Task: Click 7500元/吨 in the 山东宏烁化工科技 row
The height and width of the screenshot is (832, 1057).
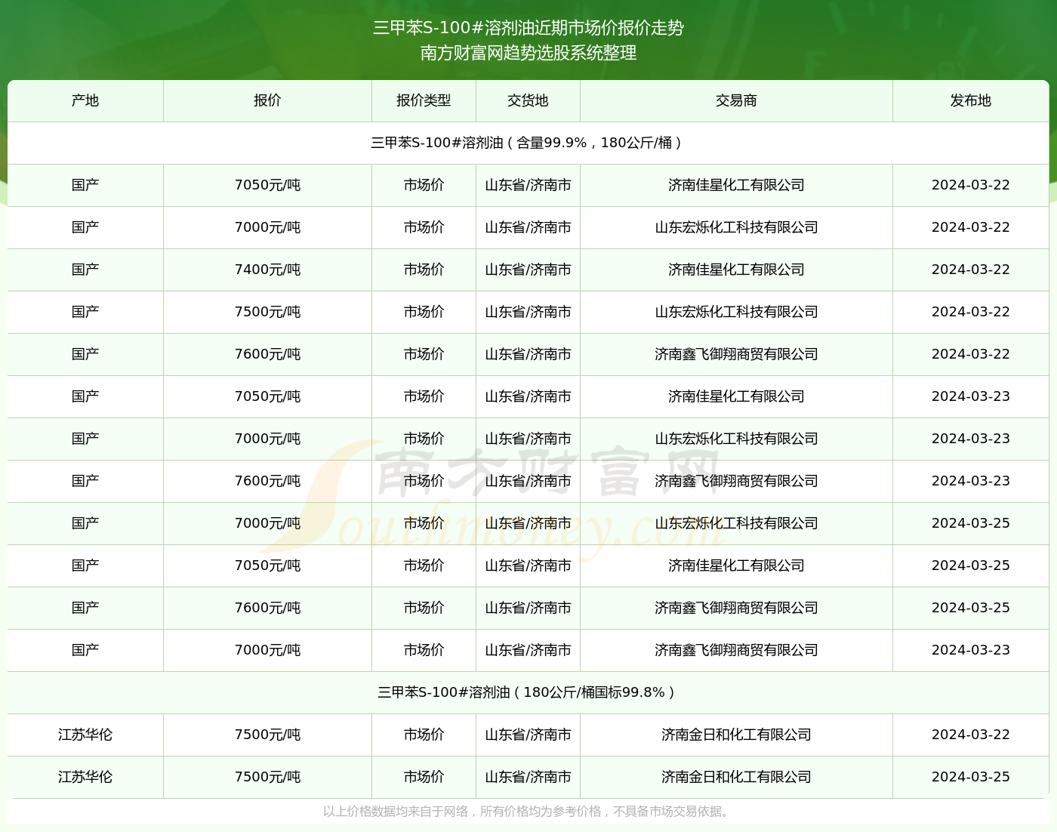Action: click(x=267, y=312)
